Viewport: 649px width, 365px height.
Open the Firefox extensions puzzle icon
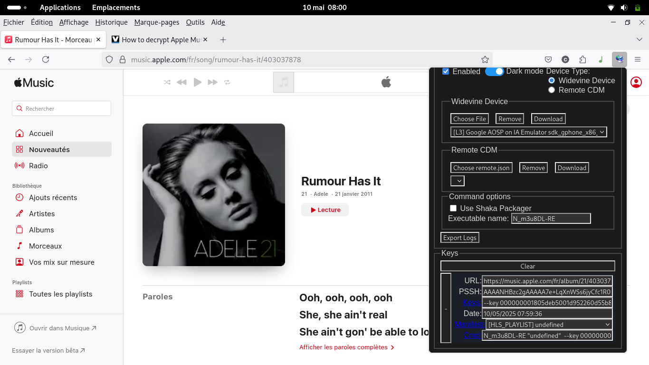click(582, 59)
